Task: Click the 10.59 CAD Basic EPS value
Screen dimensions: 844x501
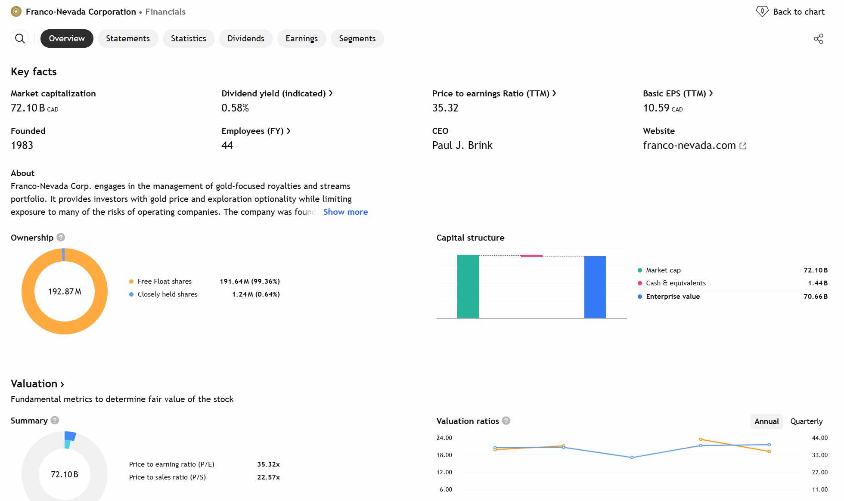Action: (x=663, y=108)
